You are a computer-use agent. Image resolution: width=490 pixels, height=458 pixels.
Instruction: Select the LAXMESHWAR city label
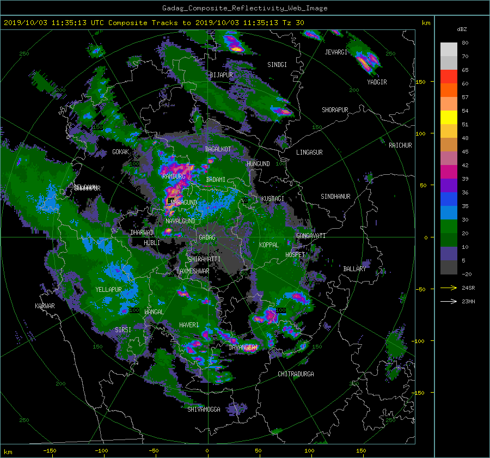193,271
